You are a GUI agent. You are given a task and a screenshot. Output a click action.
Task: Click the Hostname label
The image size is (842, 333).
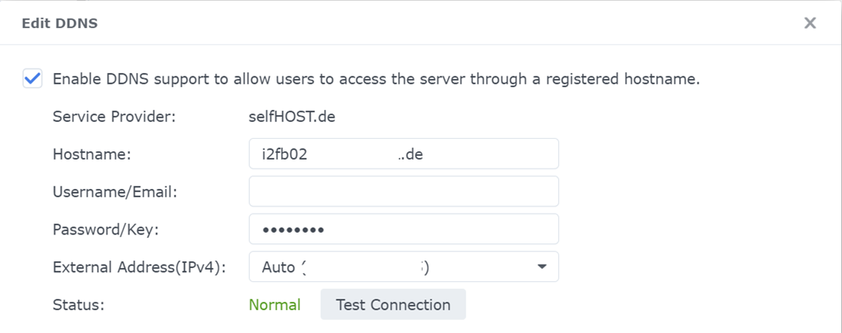(x=92, y=154)
